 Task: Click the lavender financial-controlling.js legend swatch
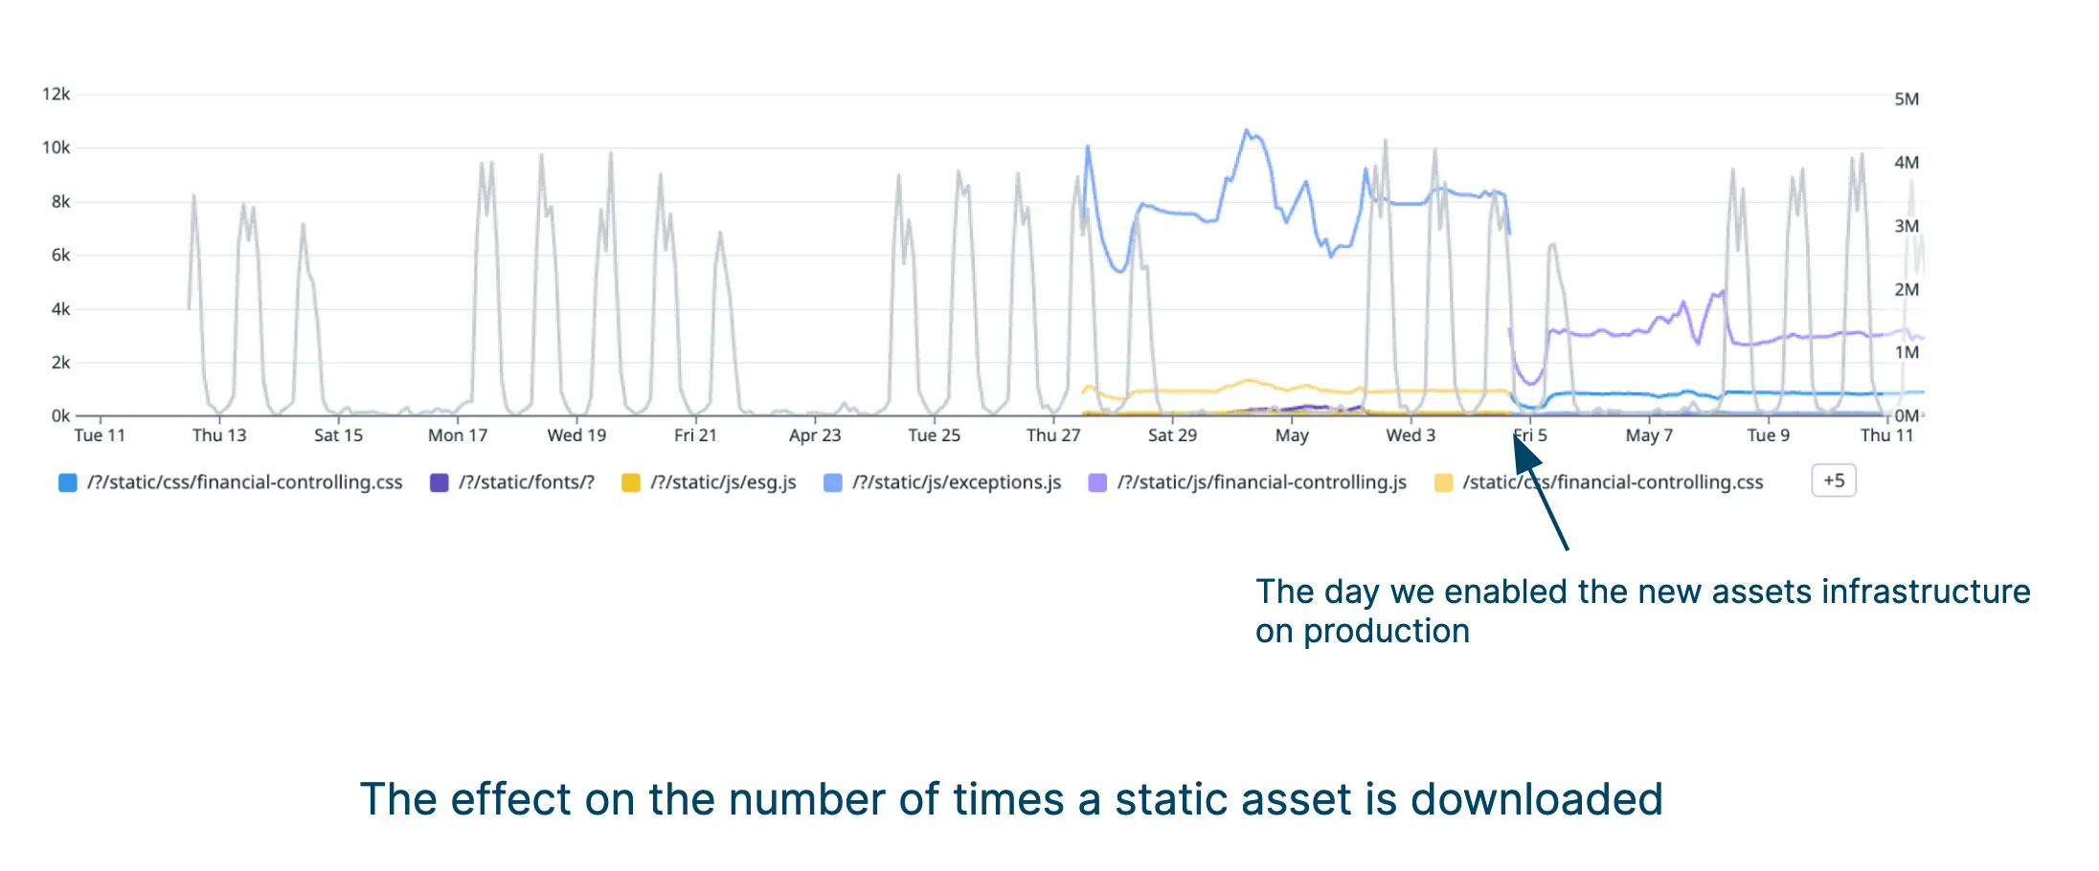(1097, 483)
